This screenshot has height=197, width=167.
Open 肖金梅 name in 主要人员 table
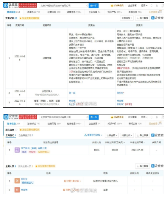(x=24, y=190)
